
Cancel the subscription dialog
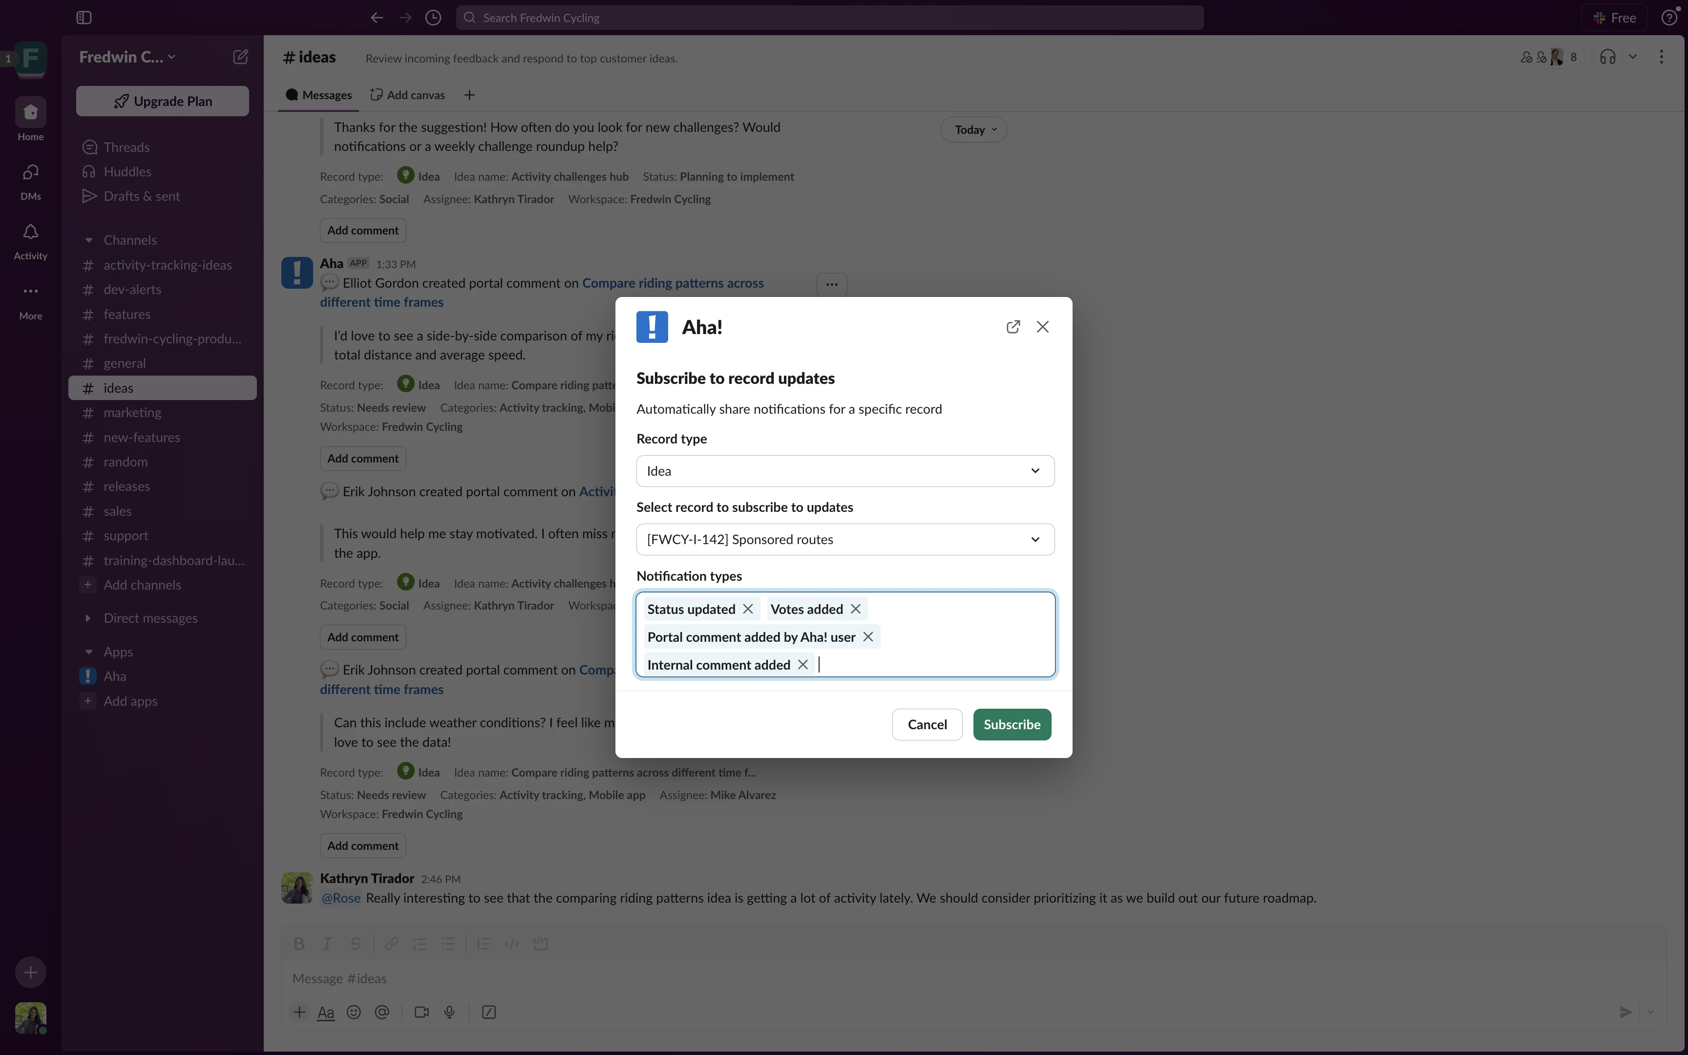[927, 724]
